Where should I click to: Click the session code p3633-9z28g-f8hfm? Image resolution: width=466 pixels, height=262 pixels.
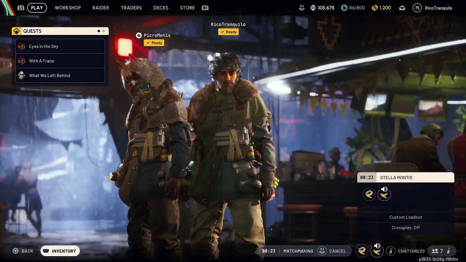pos(438,259)
